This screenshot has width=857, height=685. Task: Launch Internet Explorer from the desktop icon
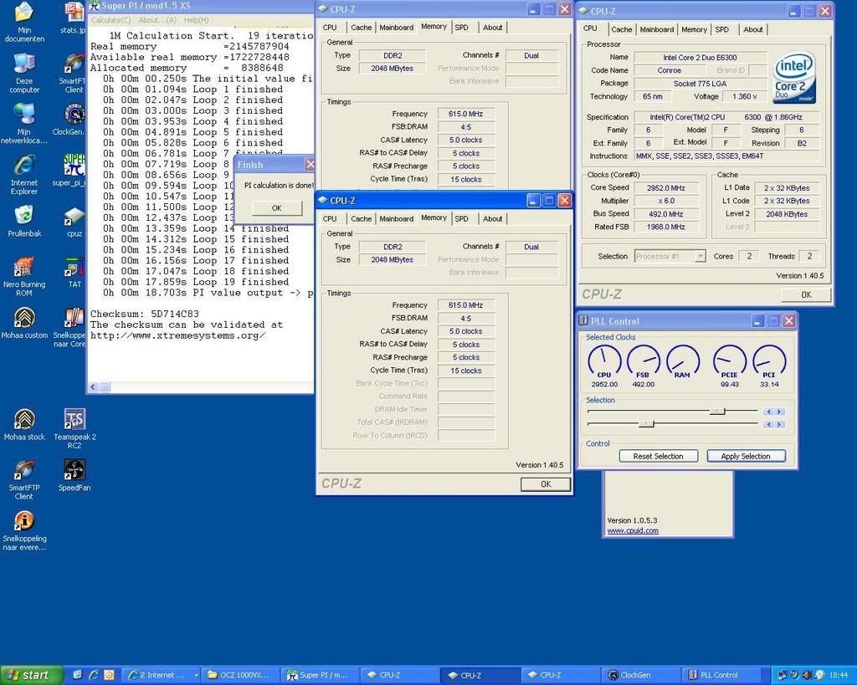pyautogui.click(x=24, y=175)
